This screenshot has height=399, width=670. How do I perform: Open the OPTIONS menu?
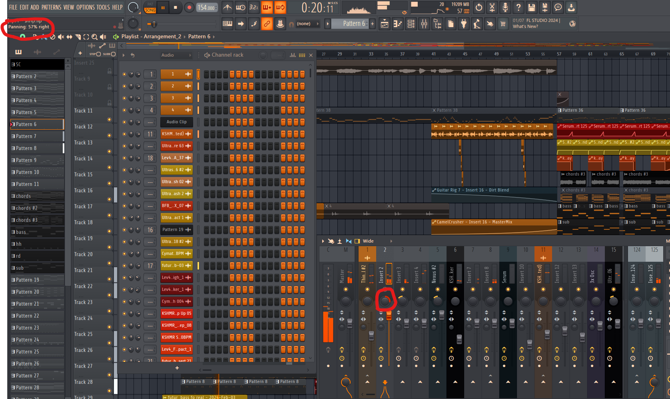pyautogui.click(x=86, y=7)
